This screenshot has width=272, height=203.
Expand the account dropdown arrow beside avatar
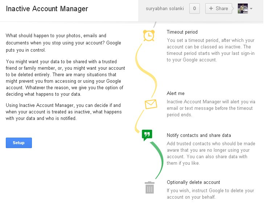pyautogui.click(x=251, y=8)
